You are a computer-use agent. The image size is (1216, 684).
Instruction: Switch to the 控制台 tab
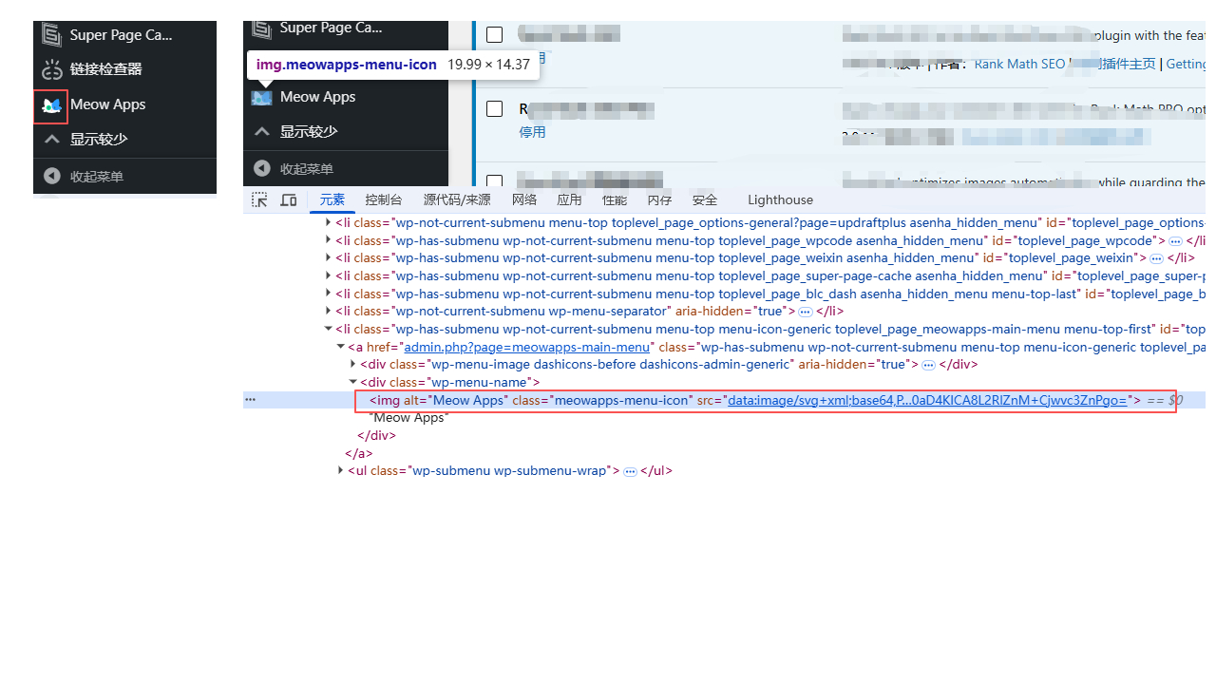point(384,199)
